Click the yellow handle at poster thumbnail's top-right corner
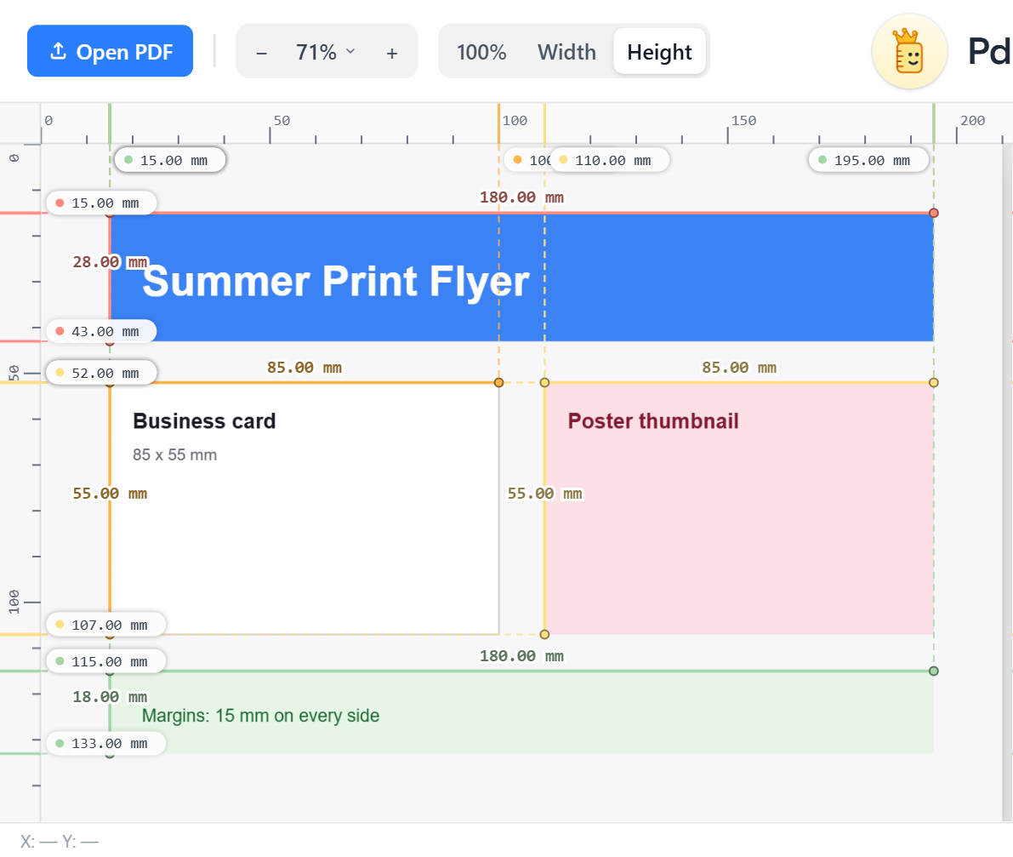The height and width of the screenshot is (857, 1013). (934, 383)
